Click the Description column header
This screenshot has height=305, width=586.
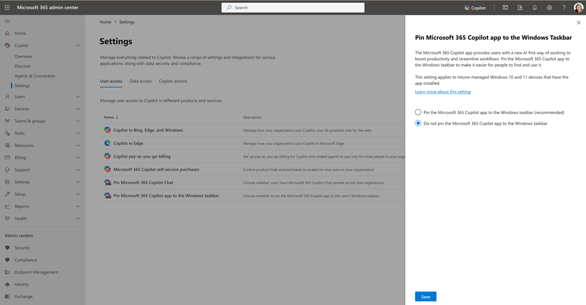252,117
